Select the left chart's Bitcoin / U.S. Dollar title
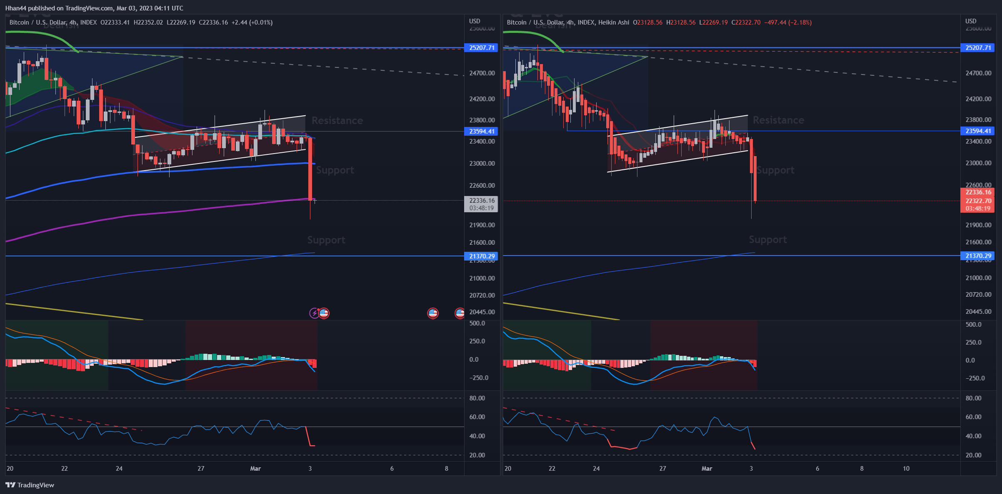The image size is (1002, 494). (37, 22)
